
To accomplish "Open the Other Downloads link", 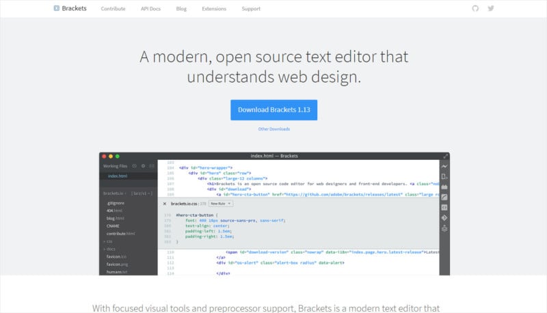I will tap(274, 129).
